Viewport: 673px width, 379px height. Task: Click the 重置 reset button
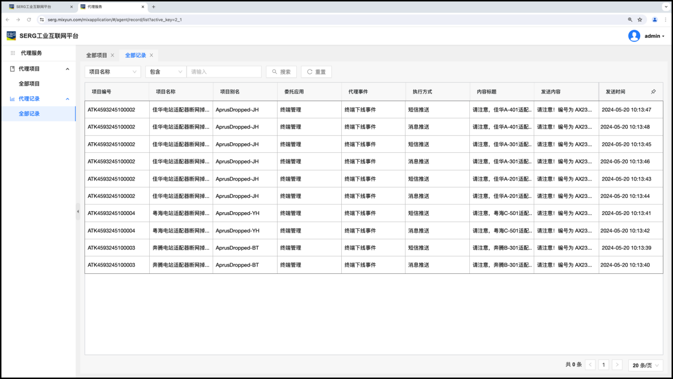click(x=316, y=72)
